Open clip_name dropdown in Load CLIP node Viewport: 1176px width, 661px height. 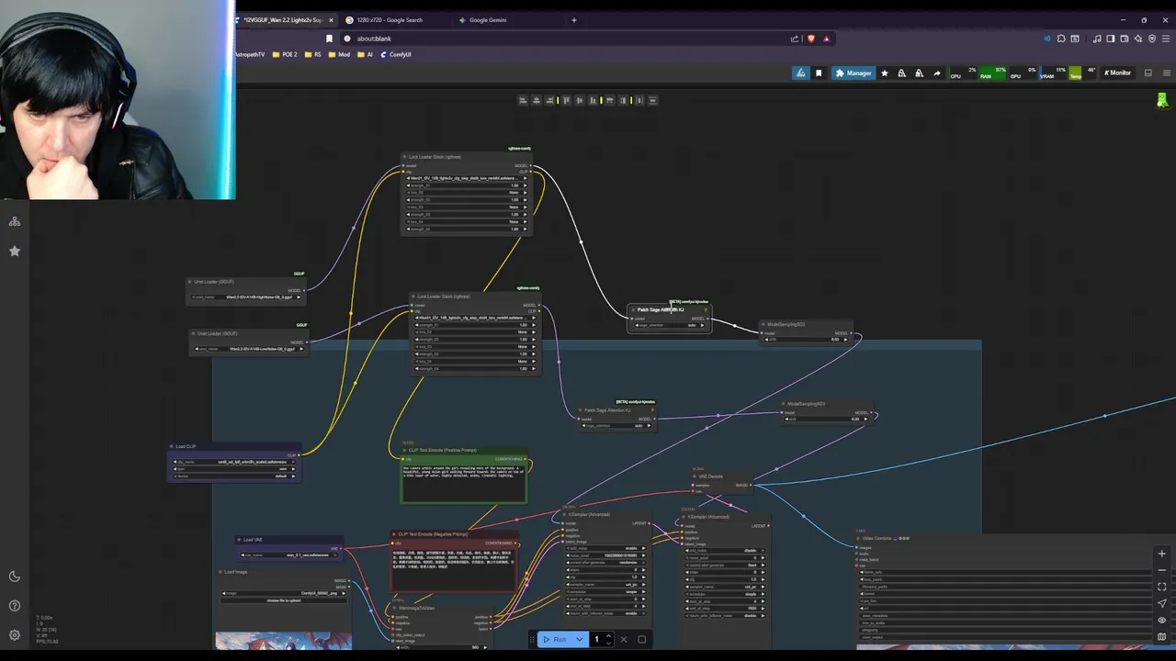click(x=234, y=462)
